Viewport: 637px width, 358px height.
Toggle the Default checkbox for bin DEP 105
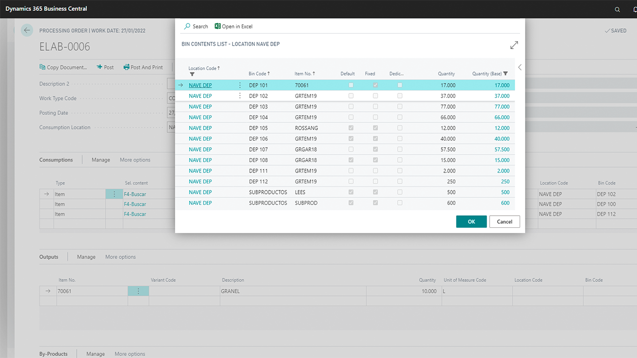[351, 128]
